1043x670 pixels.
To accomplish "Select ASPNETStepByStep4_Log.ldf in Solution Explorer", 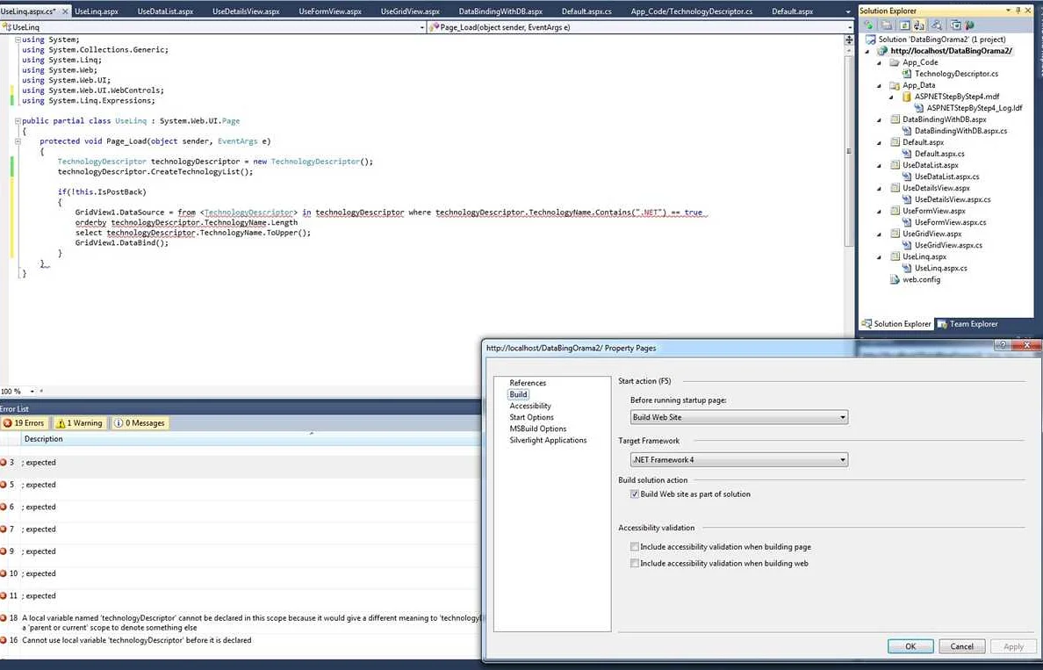I will click(975, 108).
